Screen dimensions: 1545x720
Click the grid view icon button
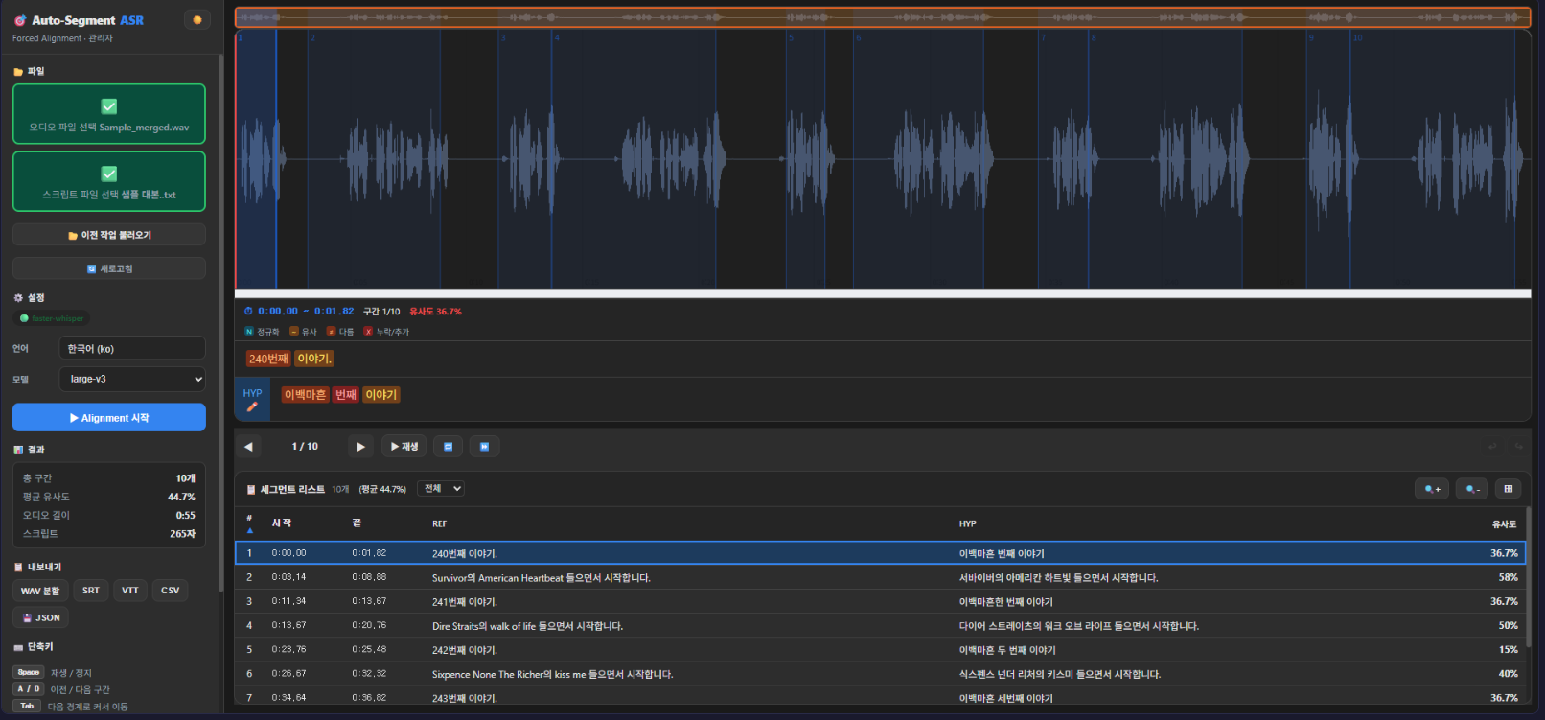click(x=1508, y=489)
